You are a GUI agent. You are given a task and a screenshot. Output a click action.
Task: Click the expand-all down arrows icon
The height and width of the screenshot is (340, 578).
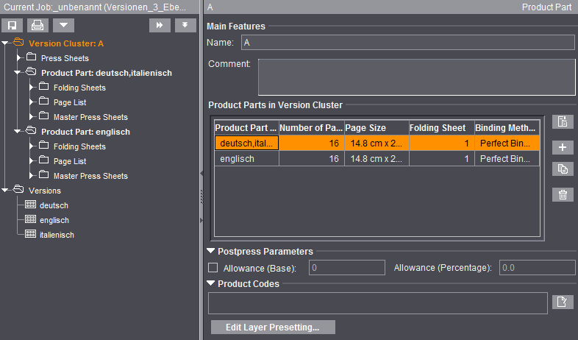click(185, 25)
